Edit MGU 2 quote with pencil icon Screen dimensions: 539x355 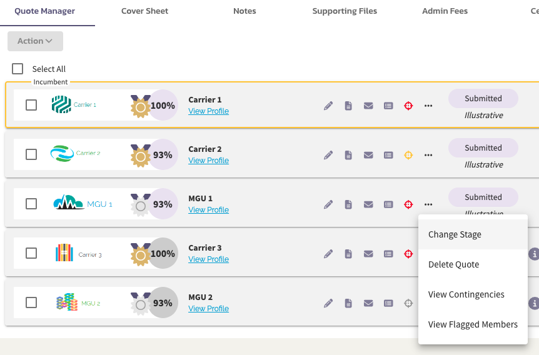[x=328, y=303]
